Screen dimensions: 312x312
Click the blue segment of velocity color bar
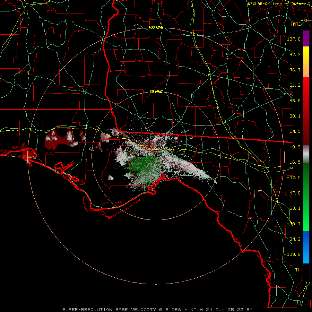point(306,247)
